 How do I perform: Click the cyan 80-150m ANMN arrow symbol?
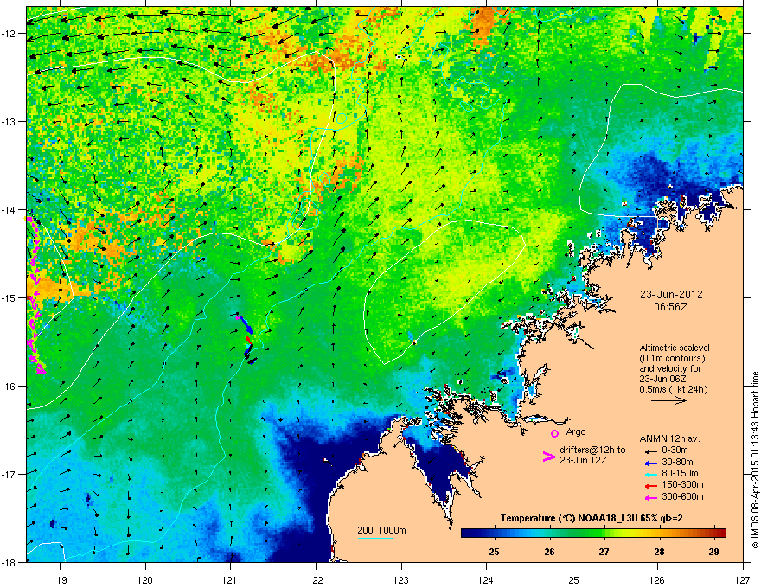(x=650, y=474)
